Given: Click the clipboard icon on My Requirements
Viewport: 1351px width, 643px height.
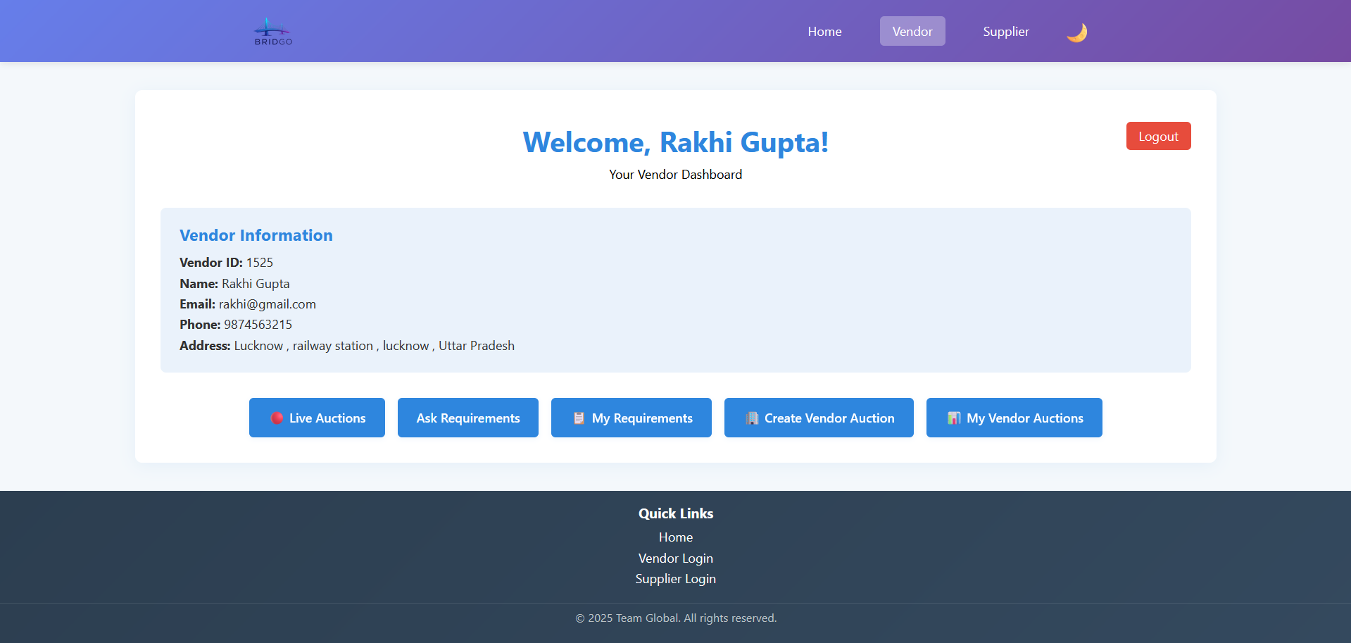Looking at the screenshot, I should click(579, 418).
